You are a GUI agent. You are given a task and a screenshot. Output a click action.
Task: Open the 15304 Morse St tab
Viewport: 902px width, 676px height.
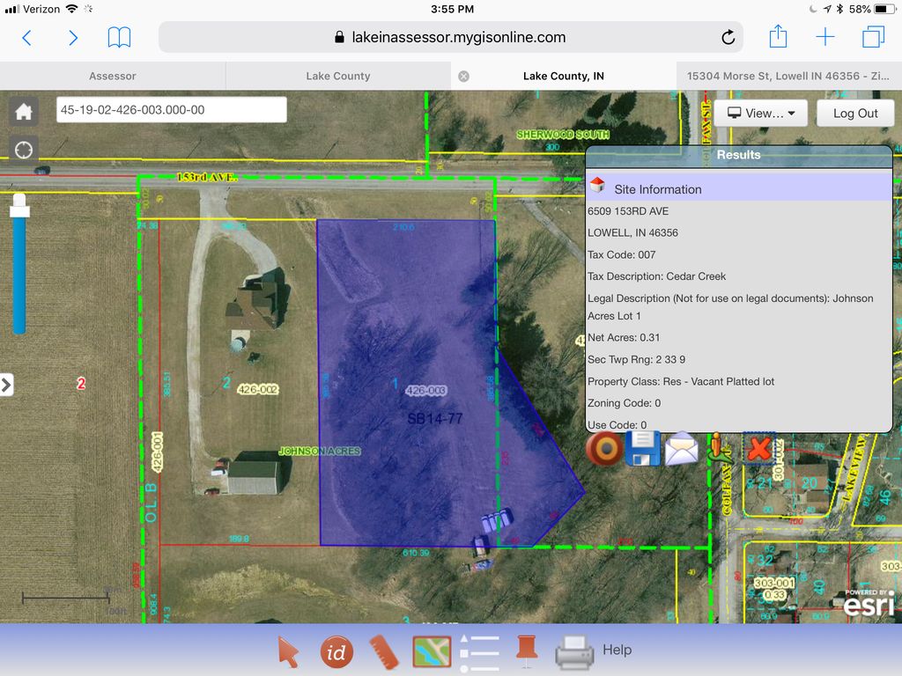coord(788,76)
